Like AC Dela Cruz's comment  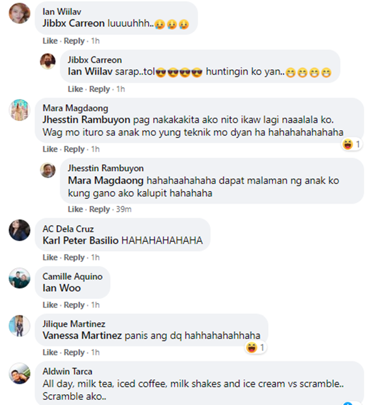[x=50, y=257]
